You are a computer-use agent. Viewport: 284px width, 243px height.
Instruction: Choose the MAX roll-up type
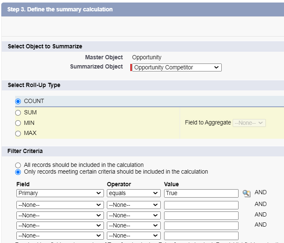[18, 133]
